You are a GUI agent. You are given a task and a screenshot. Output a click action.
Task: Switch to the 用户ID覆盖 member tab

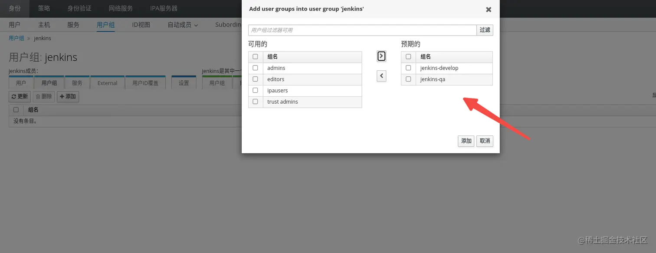click(145, 83)
